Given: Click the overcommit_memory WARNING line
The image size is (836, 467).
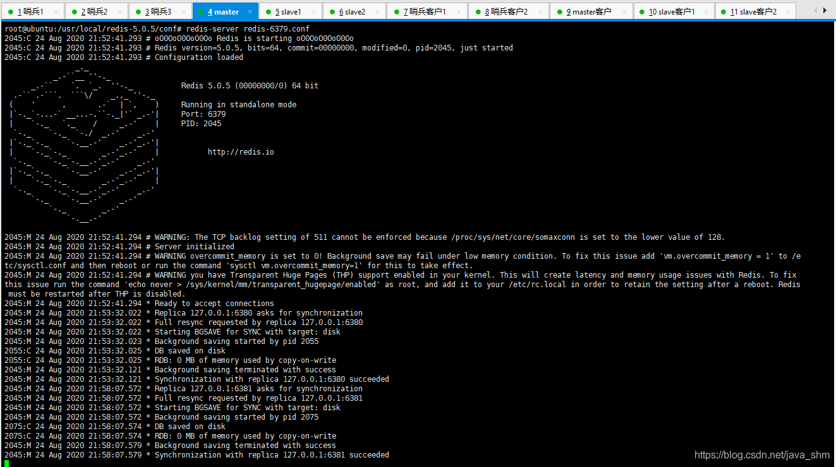Looking at the screenshot, I should click(403, 261).
